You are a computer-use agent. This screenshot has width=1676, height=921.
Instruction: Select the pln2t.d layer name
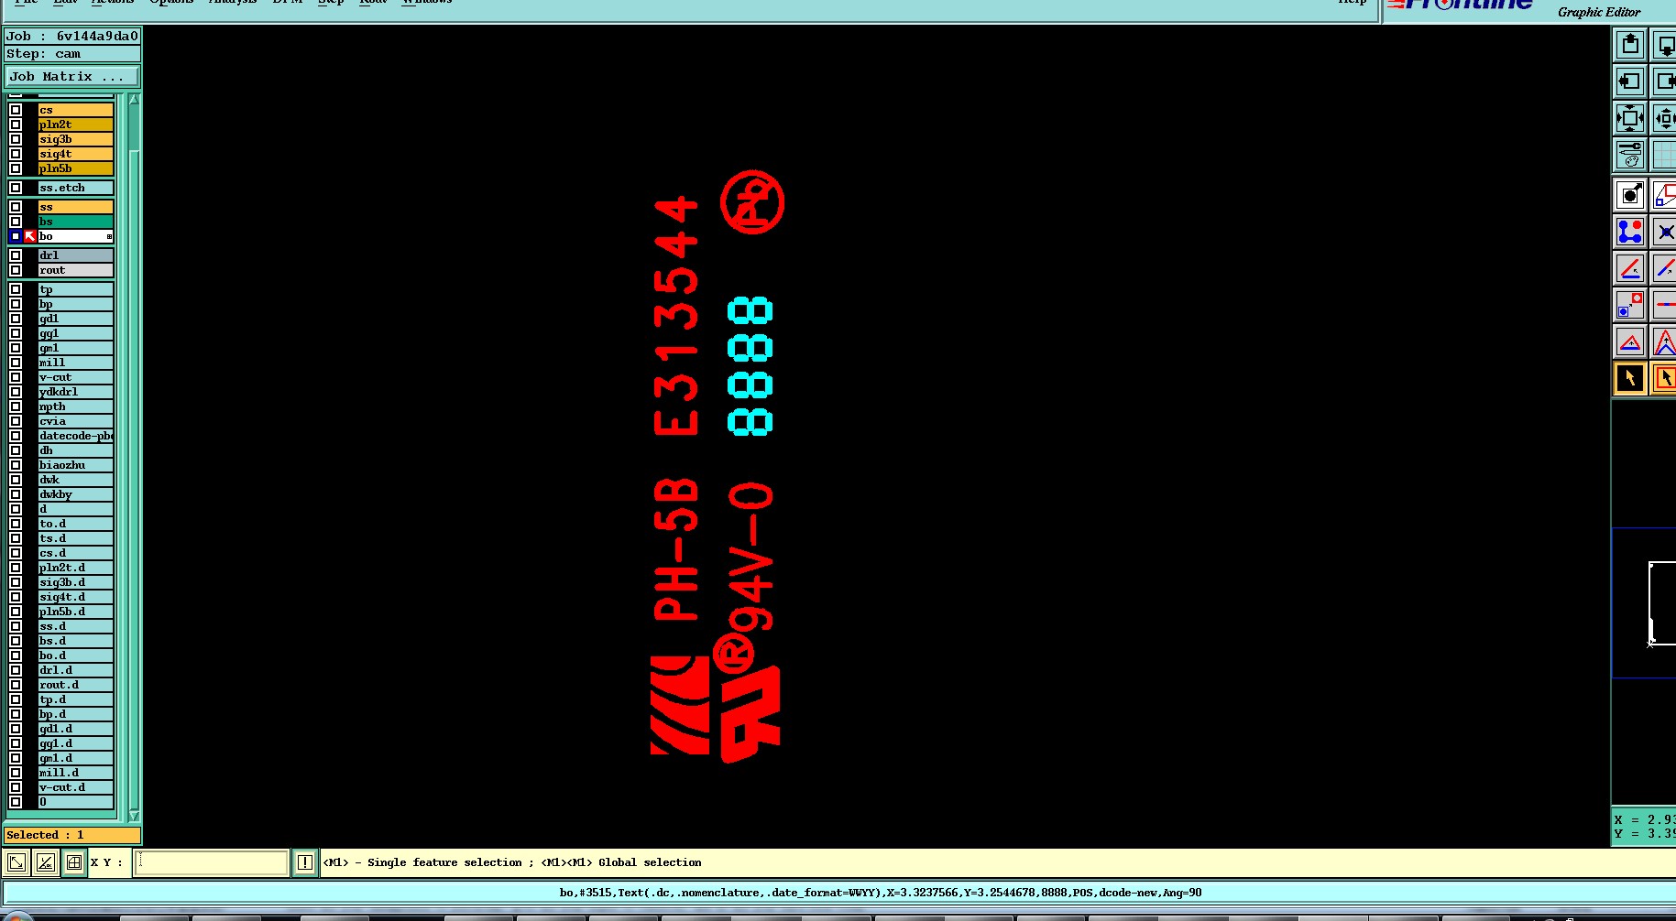pos(76,568)
